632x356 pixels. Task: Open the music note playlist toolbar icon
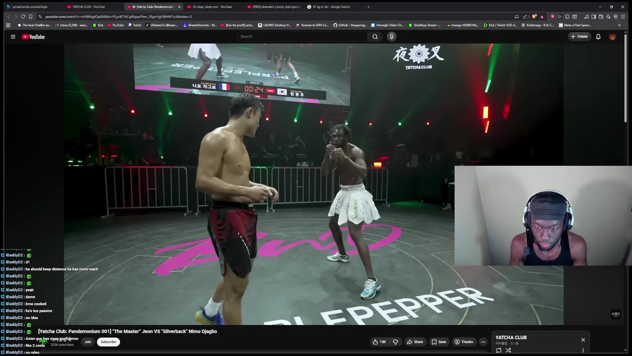[586, 16]
